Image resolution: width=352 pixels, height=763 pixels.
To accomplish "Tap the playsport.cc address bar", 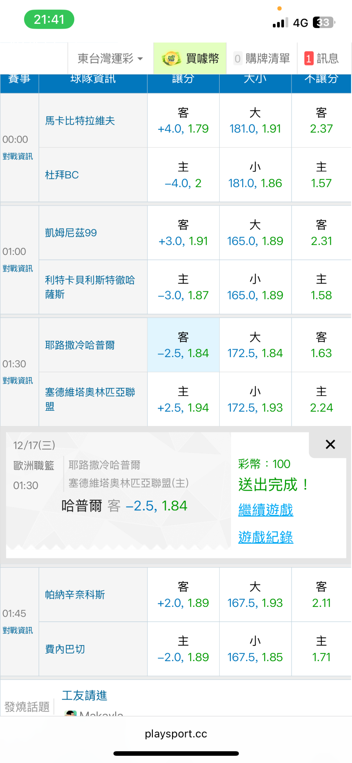I will click(176, 734).
